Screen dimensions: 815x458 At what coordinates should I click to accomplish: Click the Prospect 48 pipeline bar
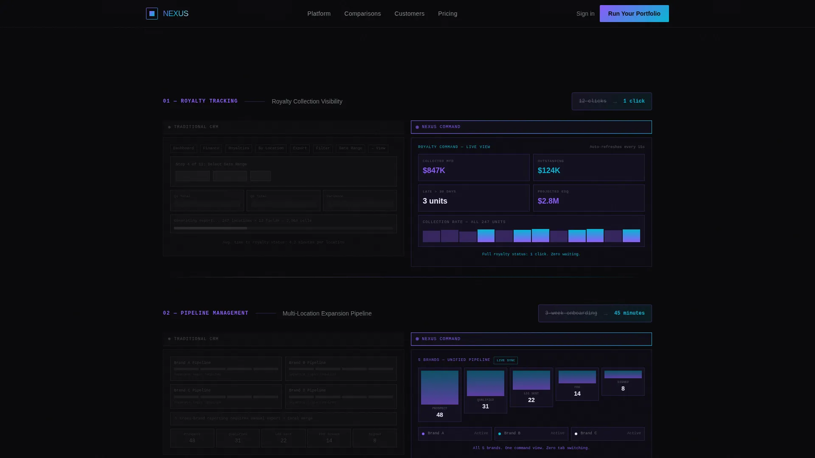click(440, 395)
